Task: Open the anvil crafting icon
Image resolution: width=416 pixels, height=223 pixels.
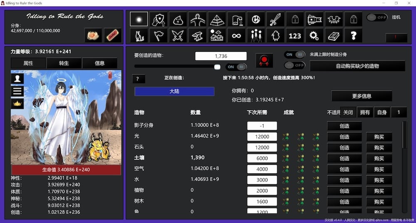Action: 197,35
